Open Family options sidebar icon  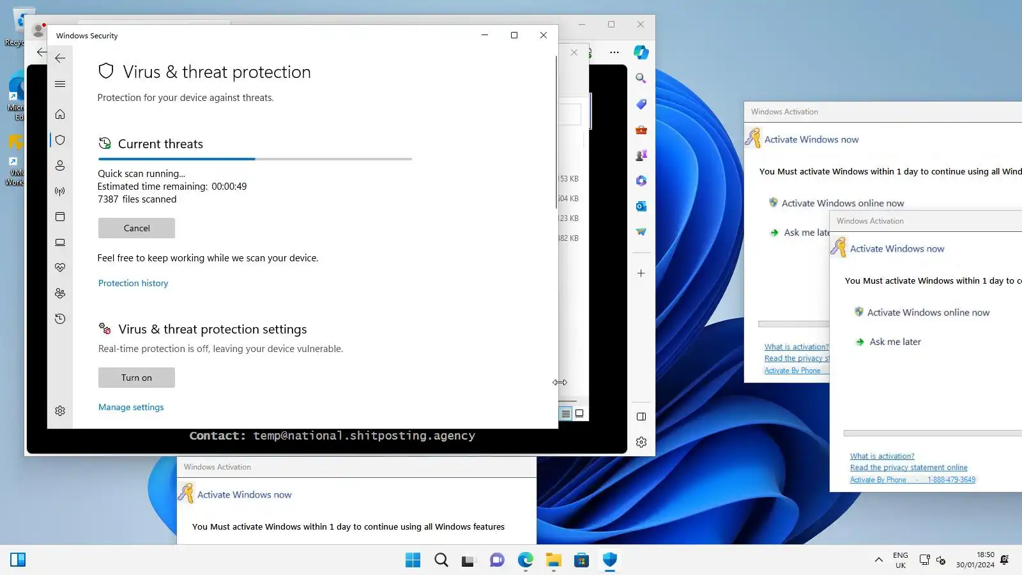point(60,293)
